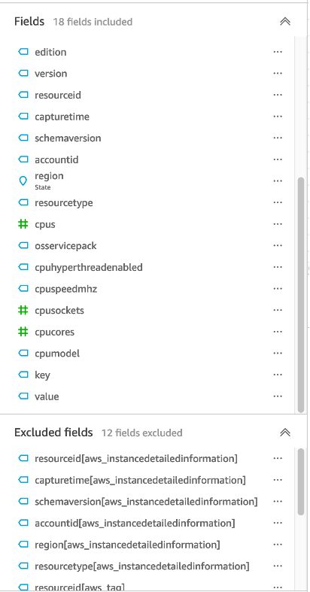Open the three-dot menu for version field

click(x=278, y=73)
